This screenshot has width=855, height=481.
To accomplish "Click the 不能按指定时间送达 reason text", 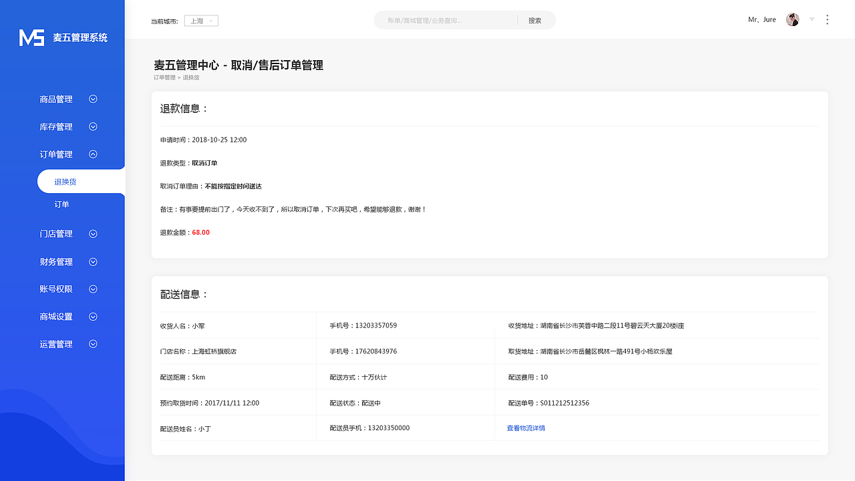I will 233,186.
